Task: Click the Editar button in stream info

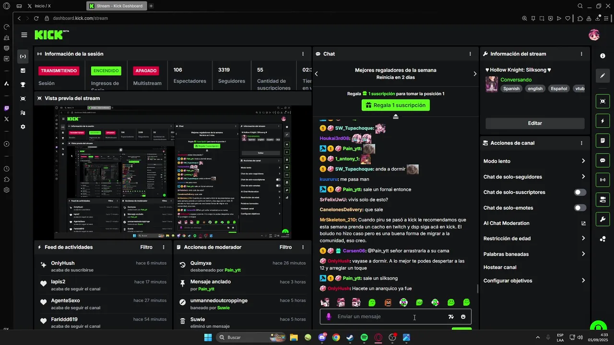Action: pyautogui.click(x=535, y=123)
